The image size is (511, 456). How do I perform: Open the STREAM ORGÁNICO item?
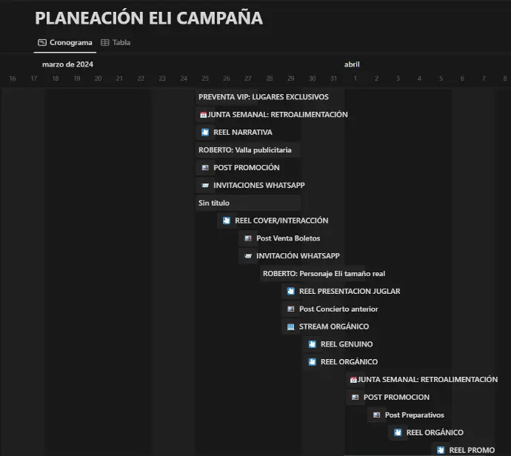(326, 326)
